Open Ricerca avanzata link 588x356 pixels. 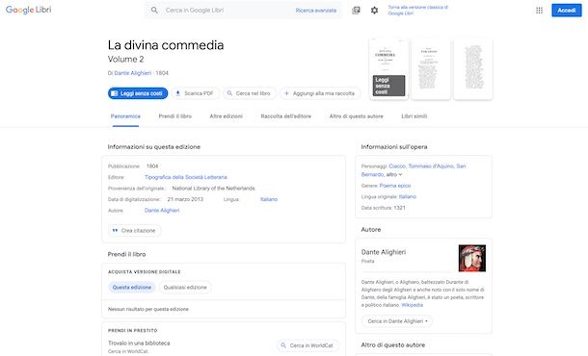pyautogui.click(x=316, y=11)
